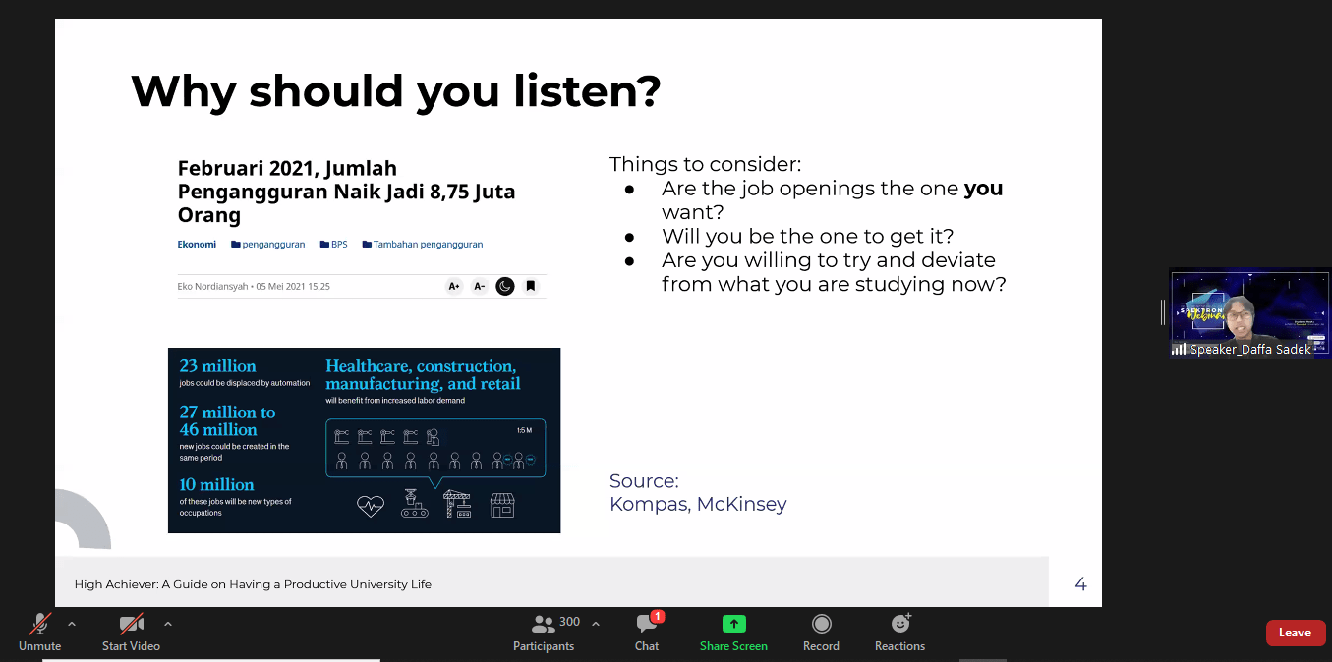Click the bookmark icon in the article
Screen dimensions: 1332x662
pyautogui.click(x=530, y=286)
